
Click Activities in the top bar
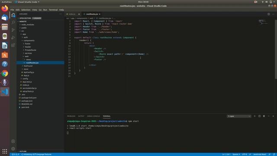[x=6, y=2]
